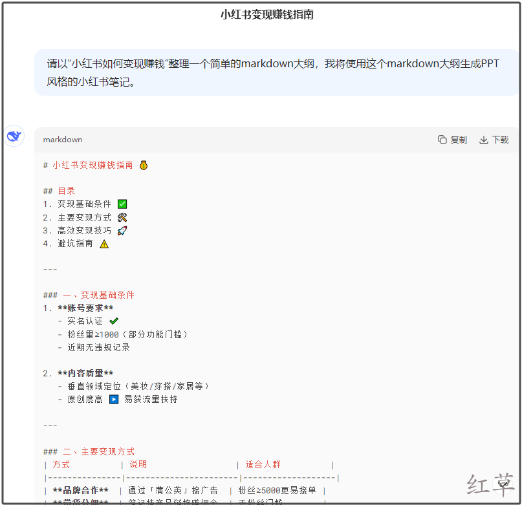Click the money bag emoji
Image resolution: width=522 pixels, height=505 pixels.
point(144,165)
